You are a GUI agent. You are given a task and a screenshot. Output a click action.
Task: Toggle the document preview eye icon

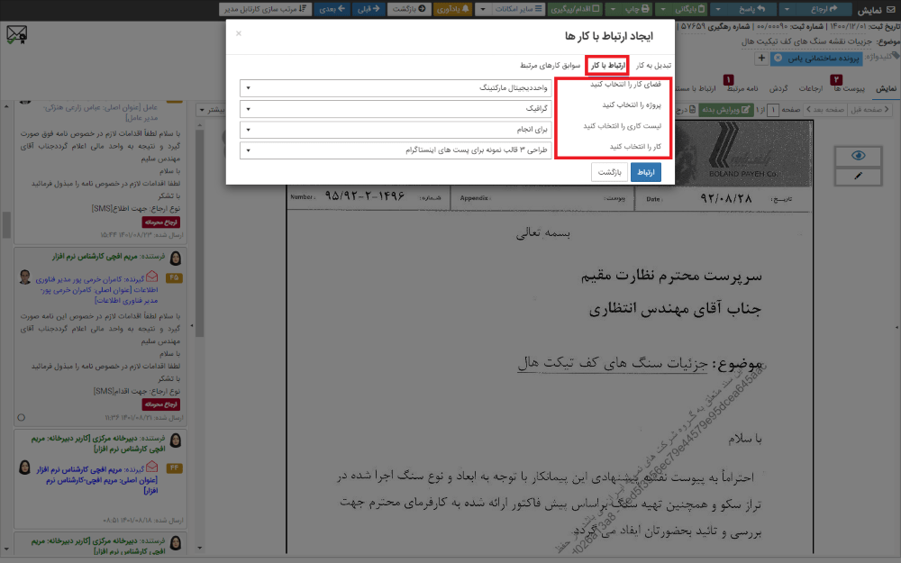pos(856,157)
